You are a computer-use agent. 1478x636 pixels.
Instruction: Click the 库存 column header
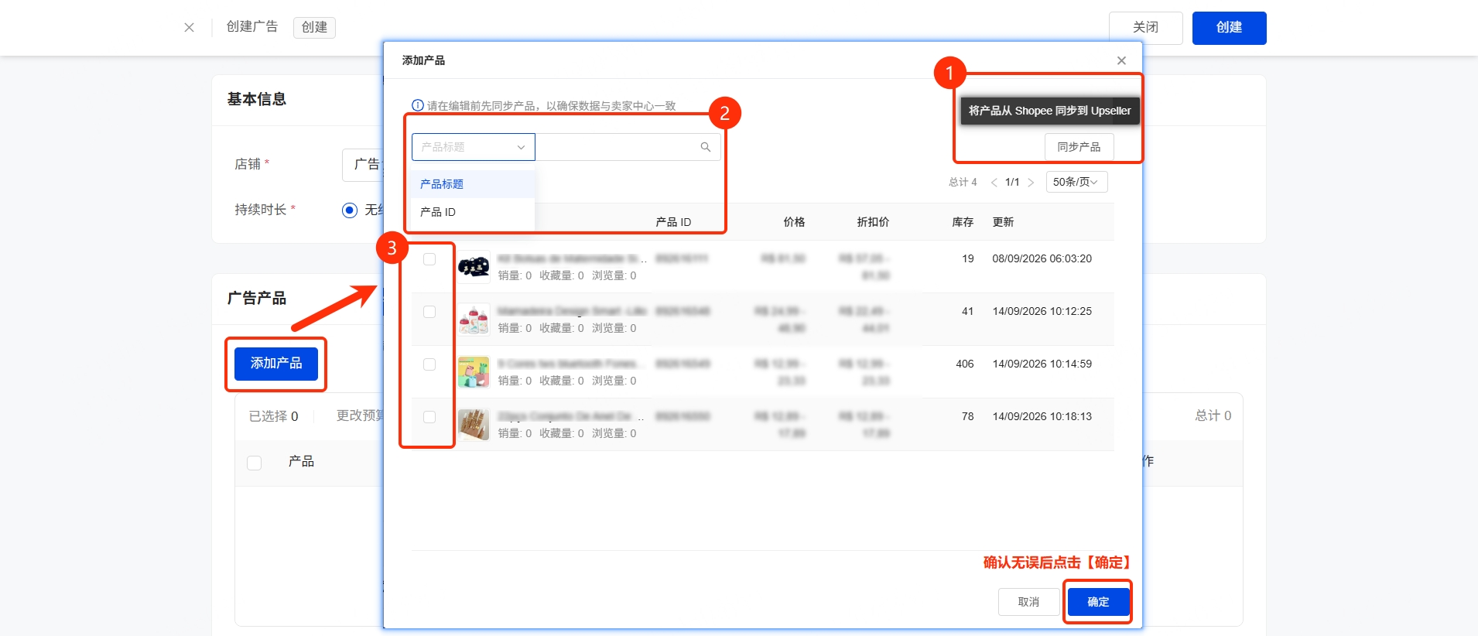coord(963,222)
